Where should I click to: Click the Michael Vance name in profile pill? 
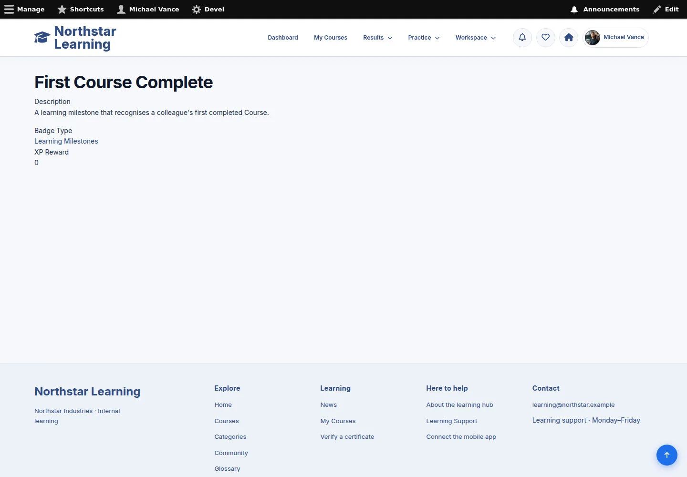pos(624,37)
